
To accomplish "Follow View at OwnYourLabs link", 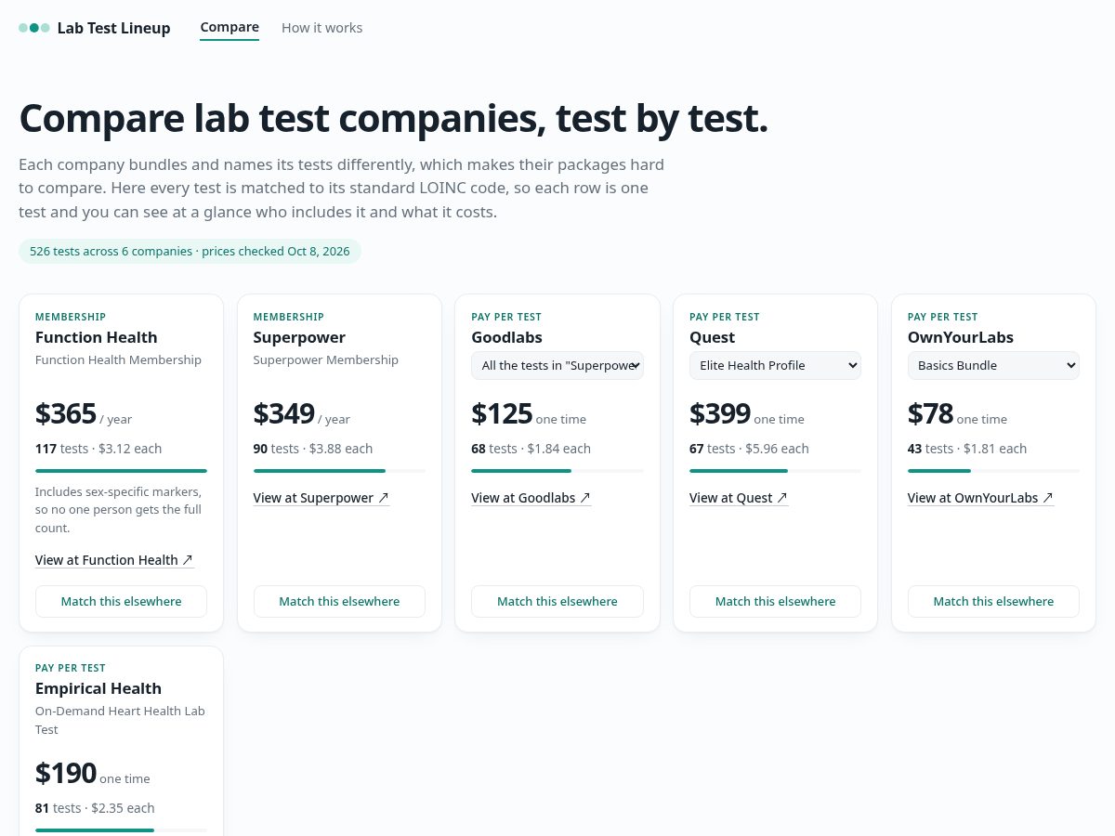I will click(980, 498).
